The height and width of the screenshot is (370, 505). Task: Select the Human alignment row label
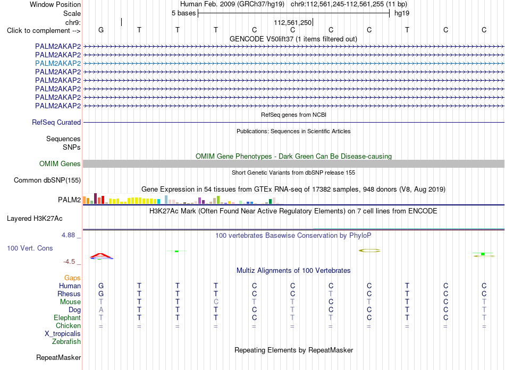pos(70,286)
